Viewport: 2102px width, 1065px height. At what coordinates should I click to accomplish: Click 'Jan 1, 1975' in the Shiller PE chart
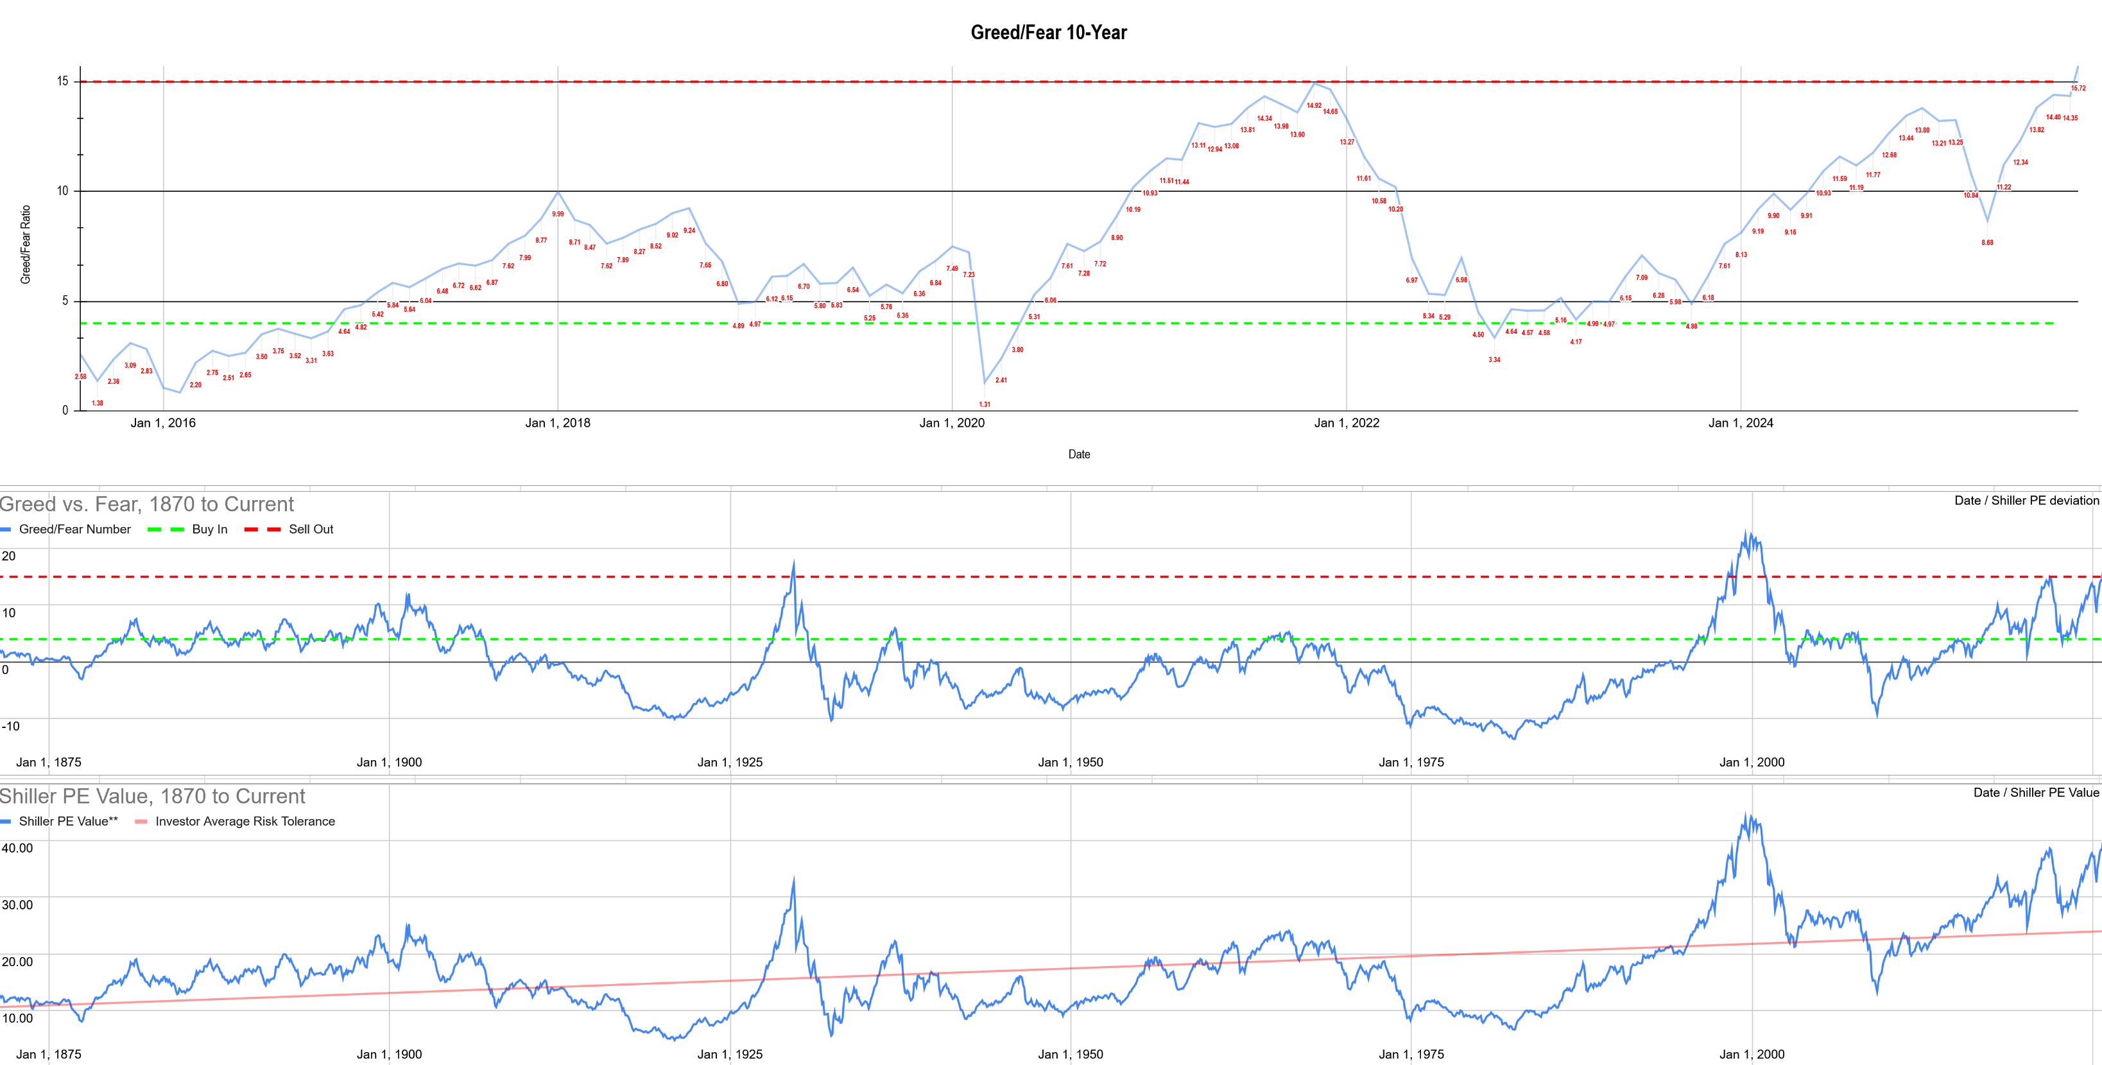[1411, 1054]
